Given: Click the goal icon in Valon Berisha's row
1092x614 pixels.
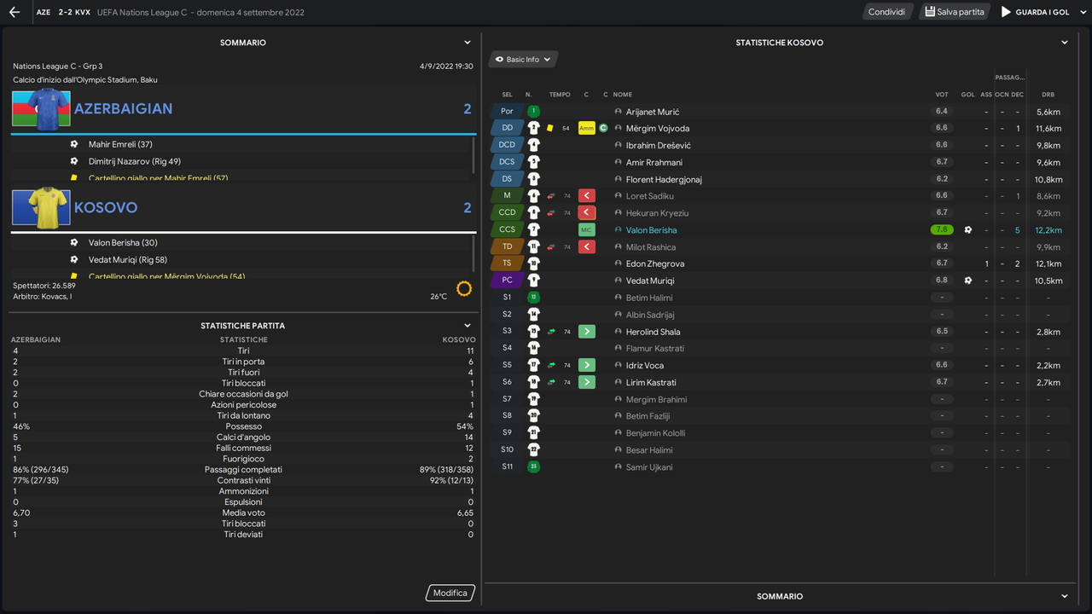Looking at the screenshot, I should [967, 229].
